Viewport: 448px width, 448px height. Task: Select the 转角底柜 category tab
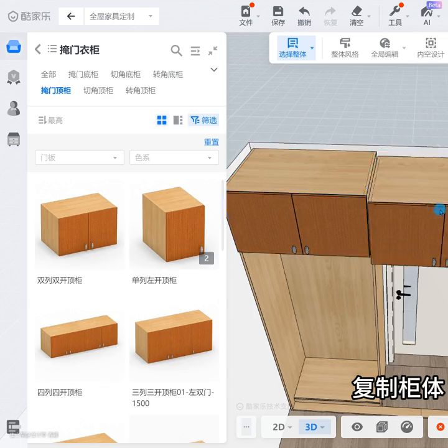point(168,74)
